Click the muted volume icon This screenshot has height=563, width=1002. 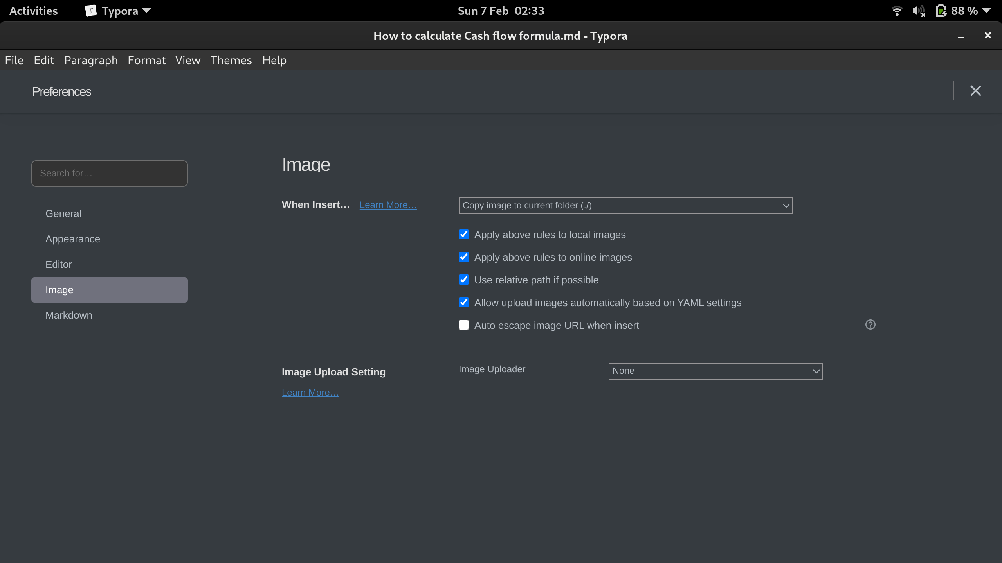click(919, 11)
